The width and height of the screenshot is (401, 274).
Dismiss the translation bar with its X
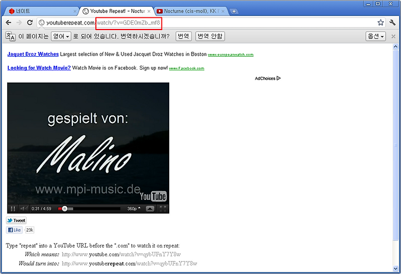(393, 36)
